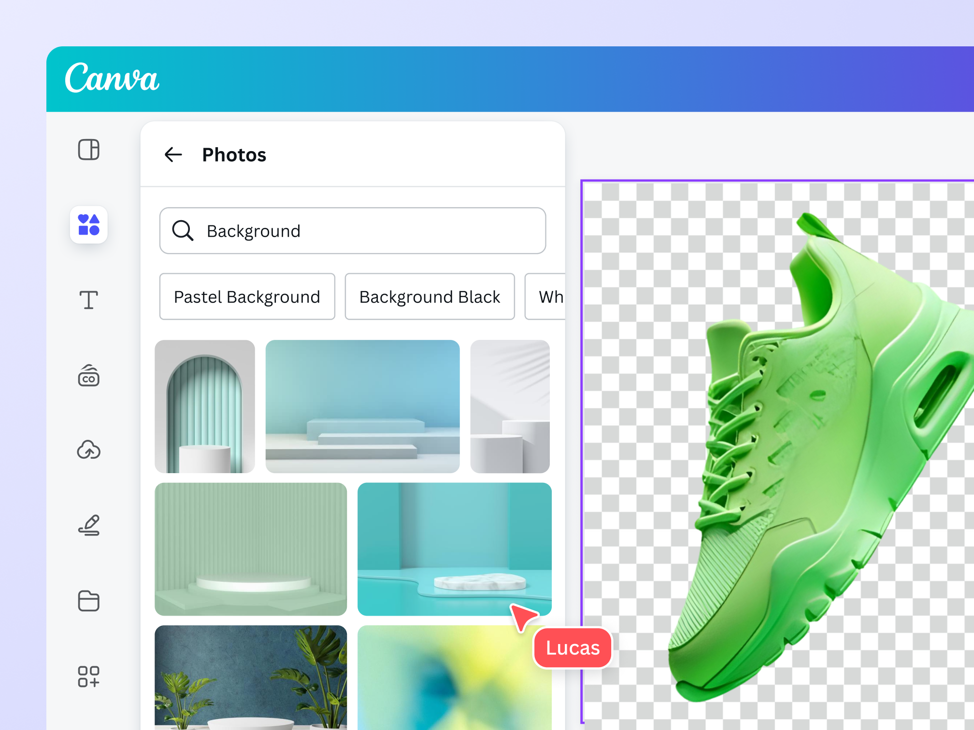The image size is (974, 730).
Task: Open the Text panel using the T icon
Action: coord(88,300)
